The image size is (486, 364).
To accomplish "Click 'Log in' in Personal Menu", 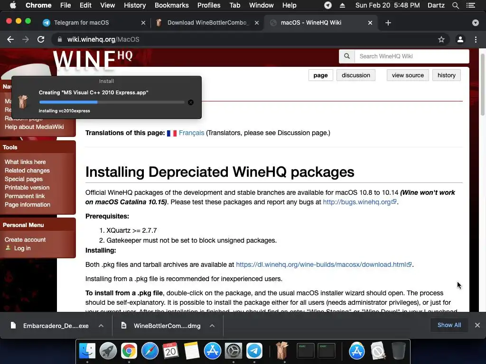I will (x=22, y=248).
